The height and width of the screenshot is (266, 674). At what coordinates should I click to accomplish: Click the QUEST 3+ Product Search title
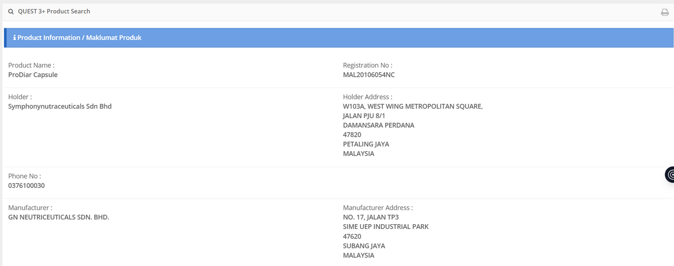pyautogui.click(x=54, y=11)
